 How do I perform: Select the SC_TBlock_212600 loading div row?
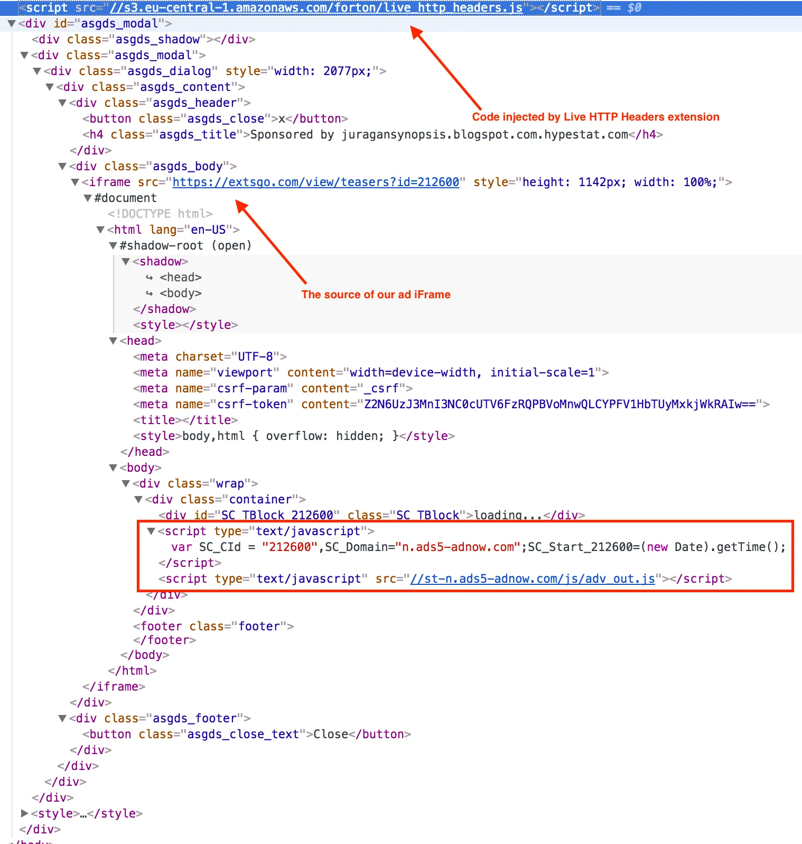372,515
